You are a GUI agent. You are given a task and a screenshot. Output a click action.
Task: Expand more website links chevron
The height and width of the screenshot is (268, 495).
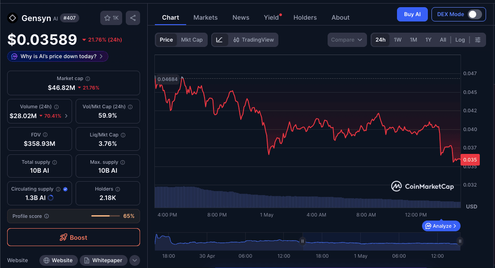[135, 260]
